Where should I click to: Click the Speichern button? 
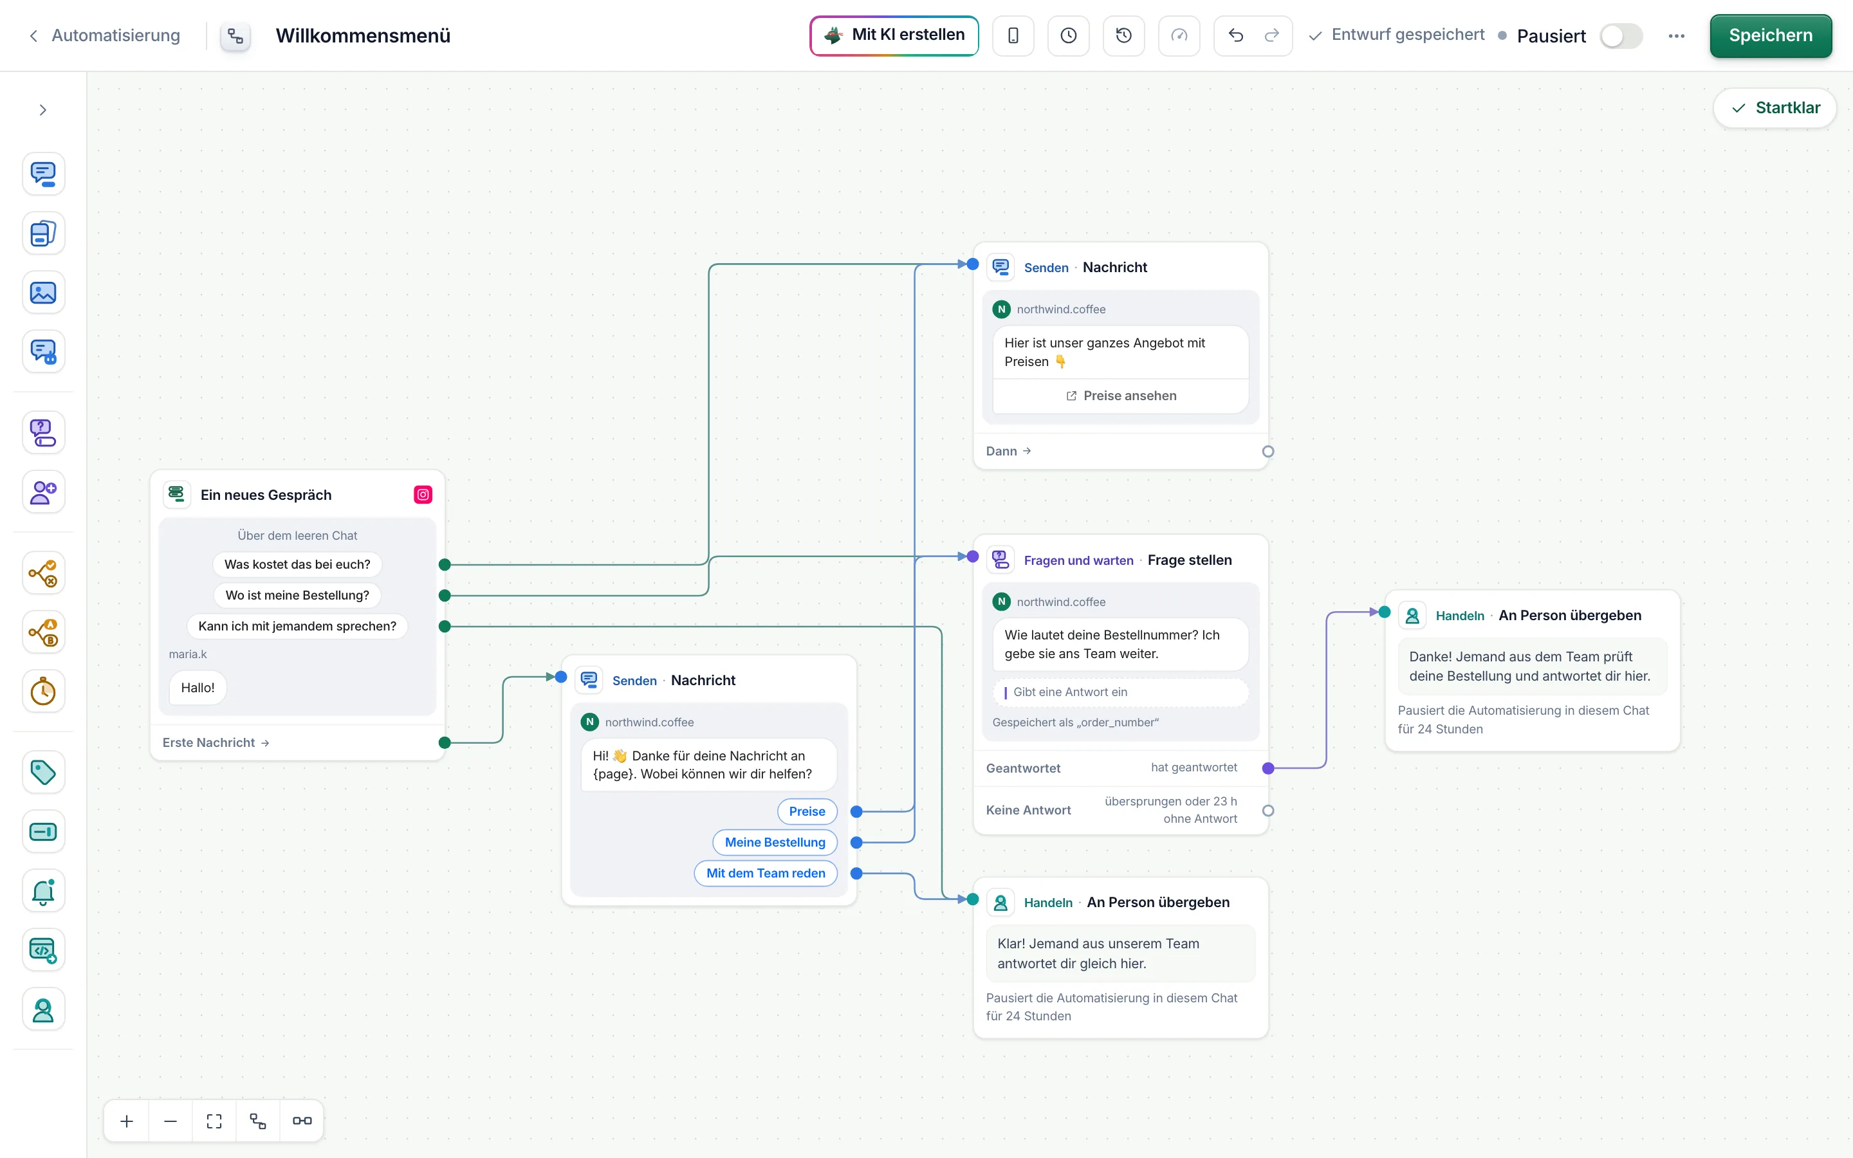1770,35
